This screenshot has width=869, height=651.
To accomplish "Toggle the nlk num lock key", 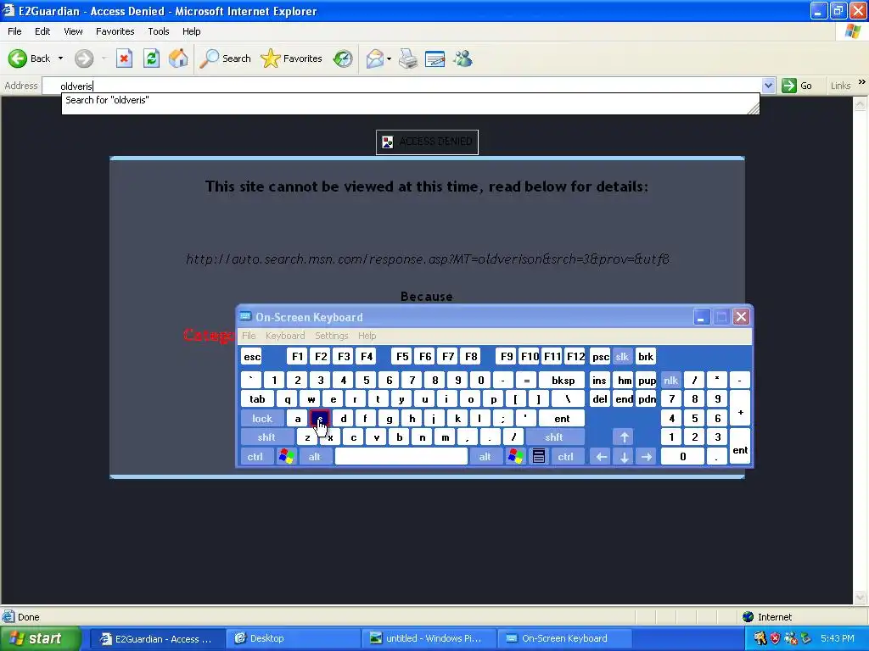I will [x=670, y=381].
